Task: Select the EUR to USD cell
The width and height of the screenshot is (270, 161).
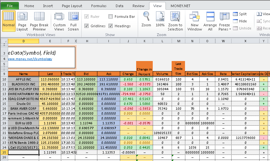Action: (23, 123)
